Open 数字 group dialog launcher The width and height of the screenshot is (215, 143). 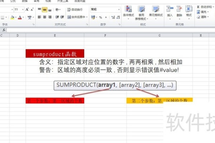tap(119, 24)
